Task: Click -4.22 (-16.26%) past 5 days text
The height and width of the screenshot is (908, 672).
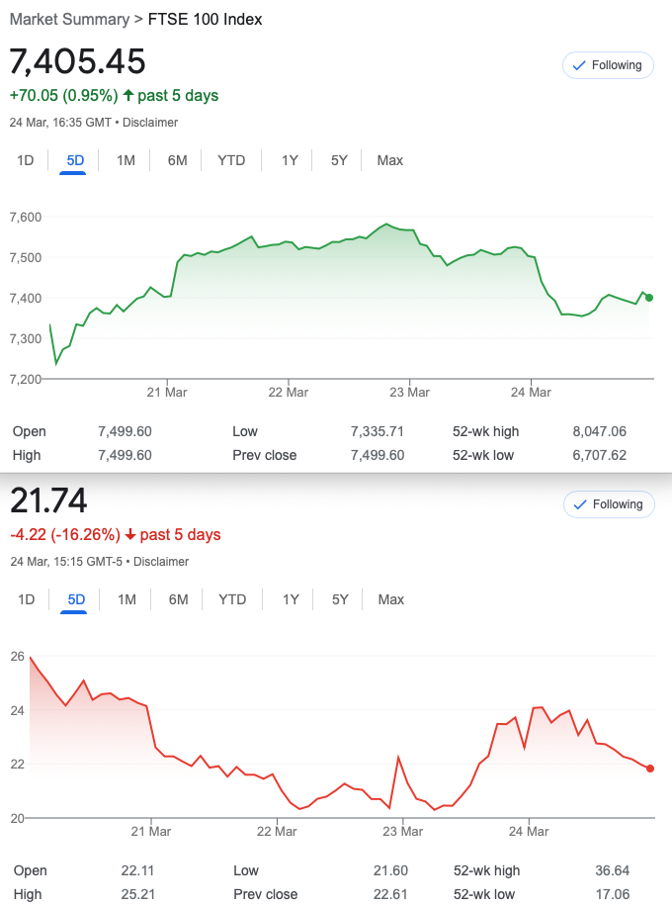Action: (116, 534)
